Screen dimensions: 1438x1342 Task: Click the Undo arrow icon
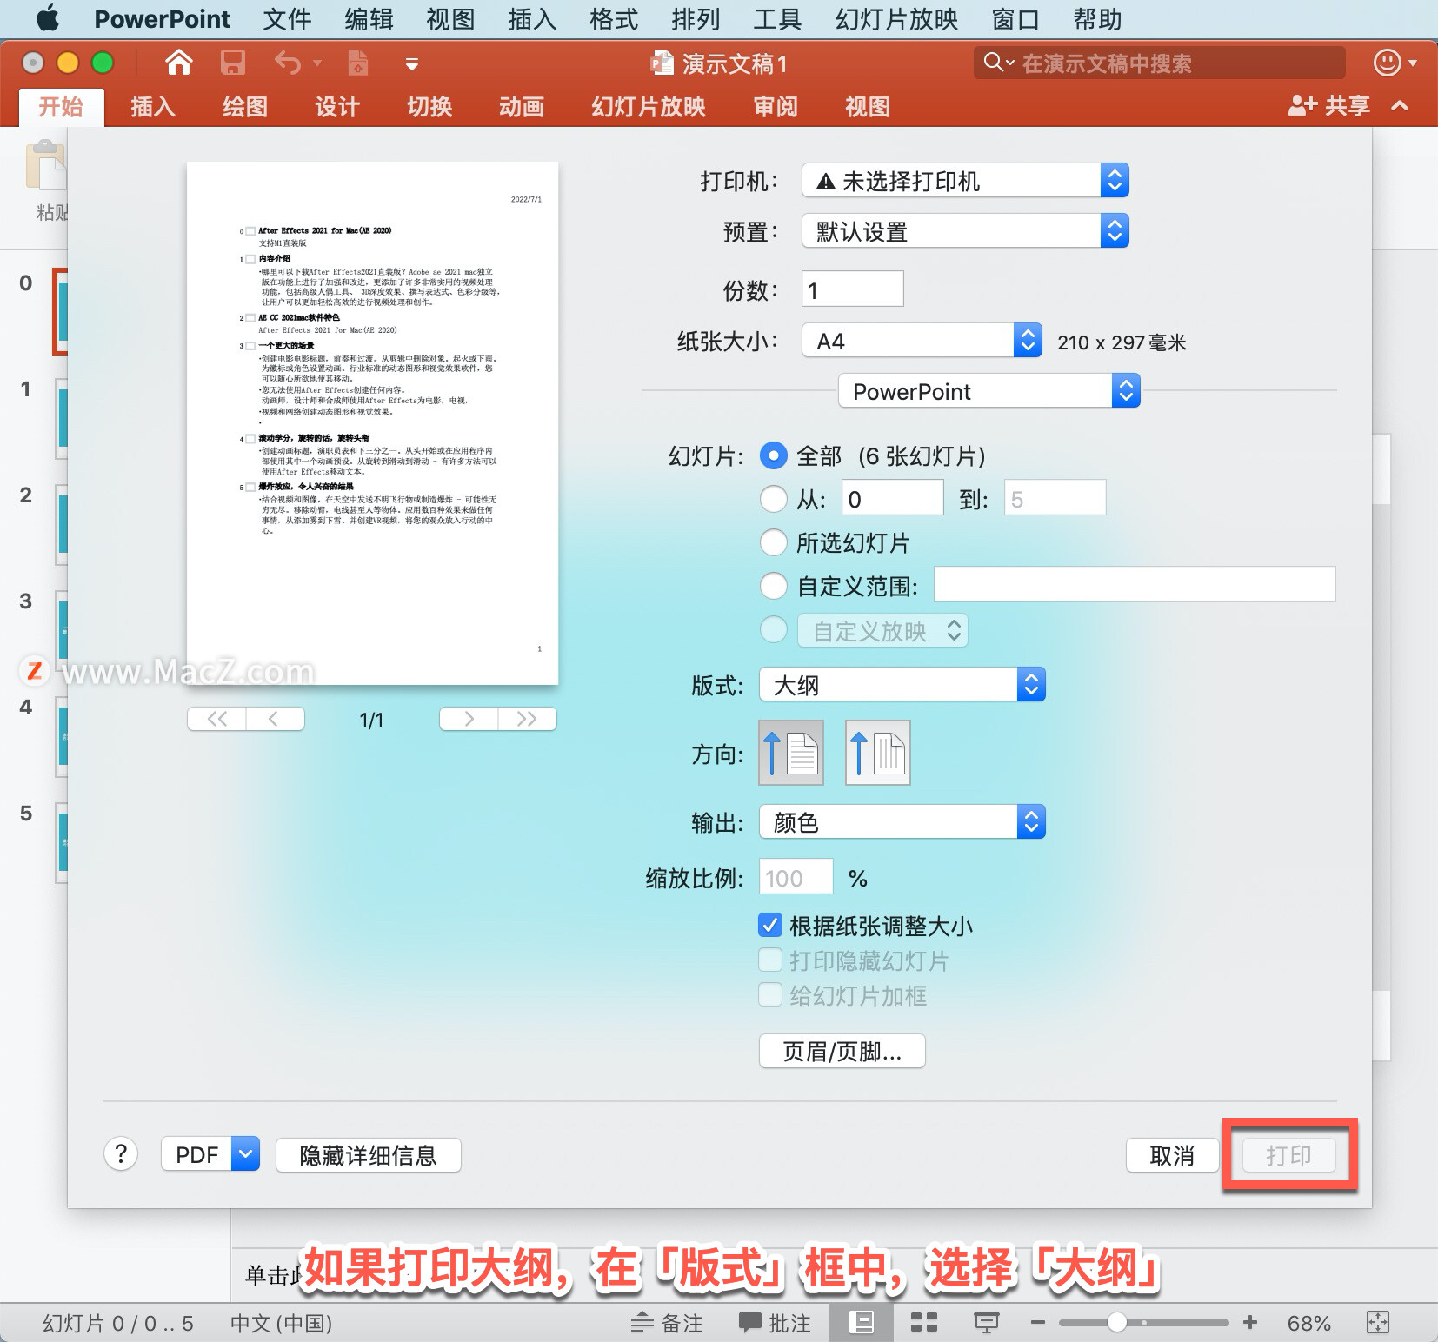(288, 63)
